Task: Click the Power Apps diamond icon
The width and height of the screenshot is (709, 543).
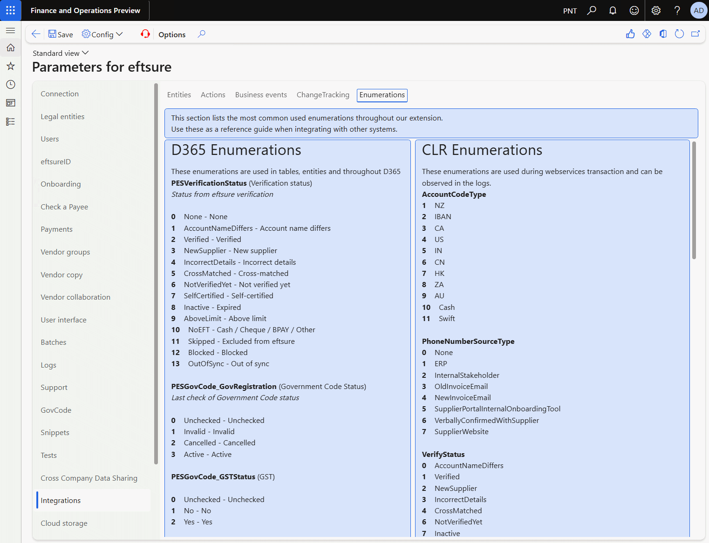Action: 647,34
